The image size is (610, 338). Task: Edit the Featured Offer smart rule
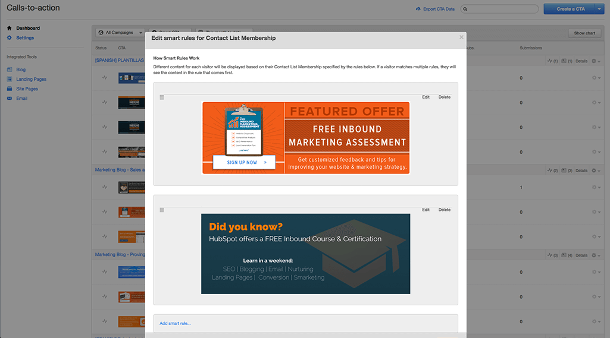coord(426,97)
